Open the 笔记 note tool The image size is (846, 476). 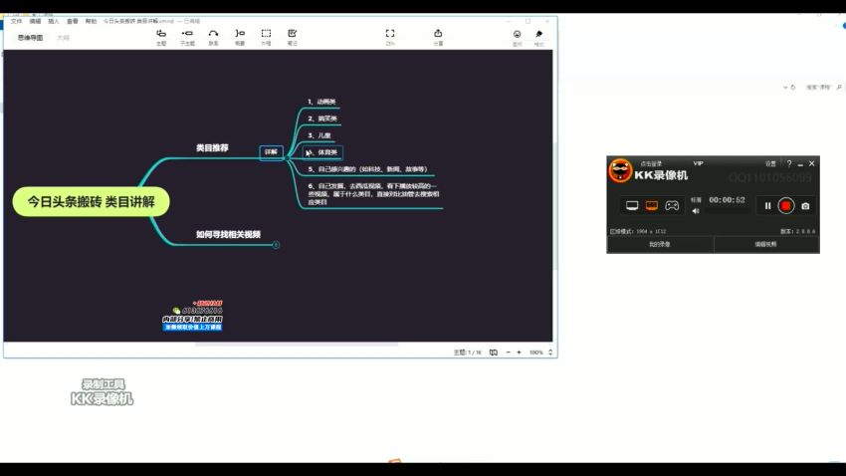(x=293, y=37)
